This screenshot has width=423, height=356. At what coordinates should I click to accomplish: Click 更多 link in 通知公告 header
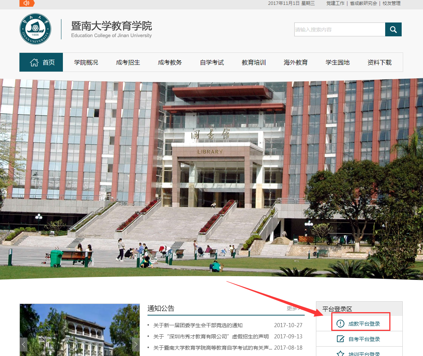[x=293, y=308]
